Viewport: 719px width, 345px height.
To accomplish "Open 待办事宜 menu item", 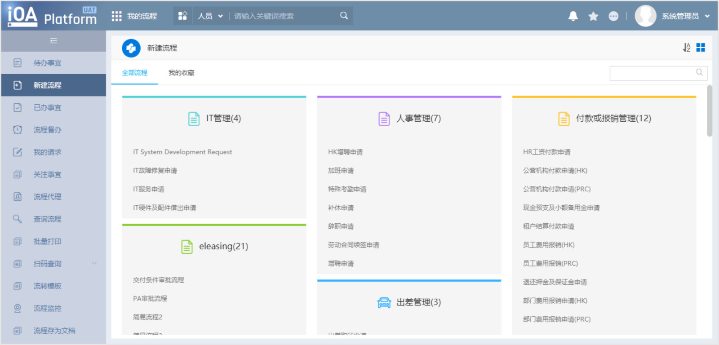I will [x=53, y=63].
